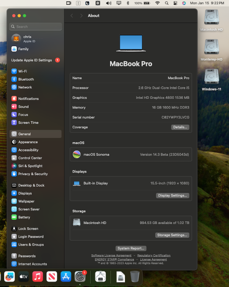Open Regulatory Certification link
This screenshot has width=229, height=287.
pyautogui.click(x=154, y=256)
